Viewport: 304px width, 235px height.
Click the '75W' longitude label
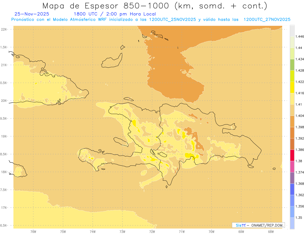63,231
